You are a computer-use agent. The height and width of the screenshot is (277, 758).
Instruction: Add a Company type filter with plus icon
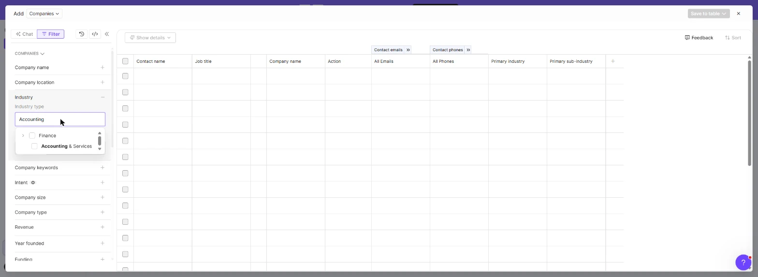pyautogui.click(x=102, y=212)
